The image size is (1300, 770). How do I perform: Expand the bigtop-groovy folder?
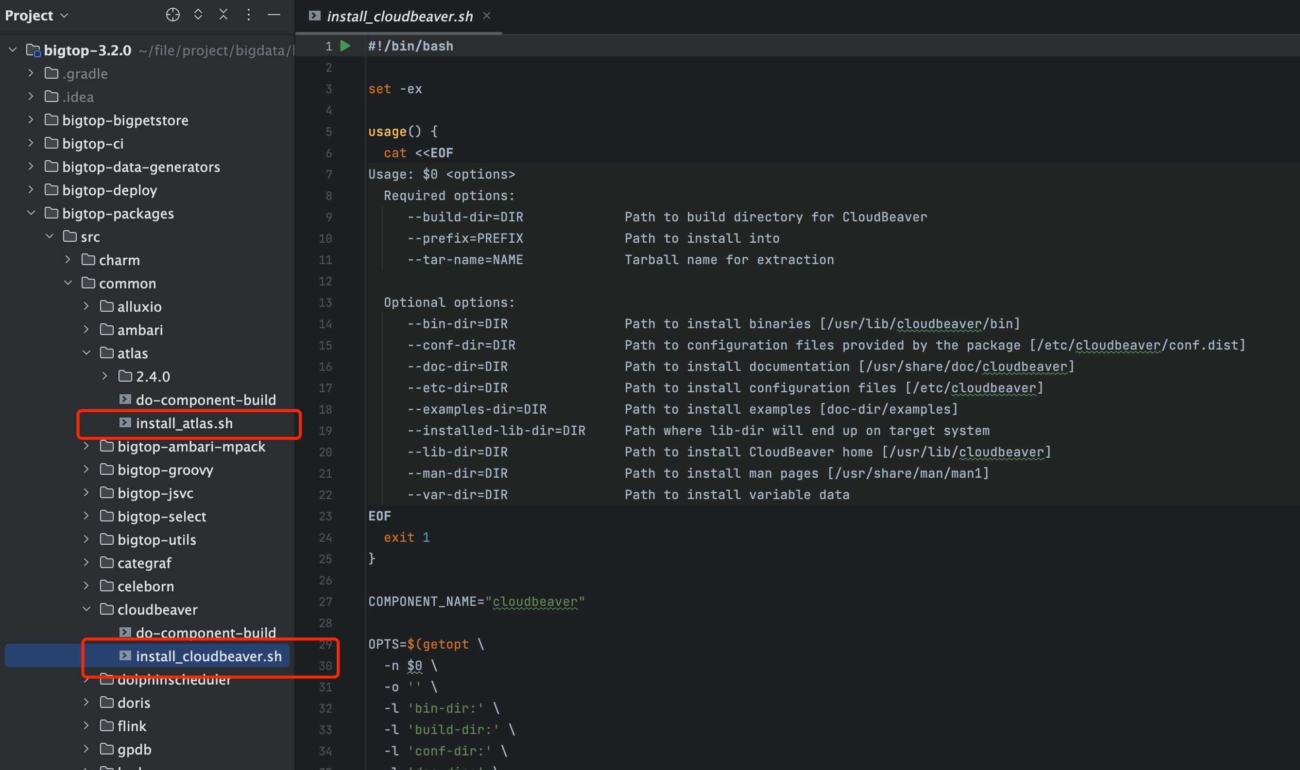(86, 469)
